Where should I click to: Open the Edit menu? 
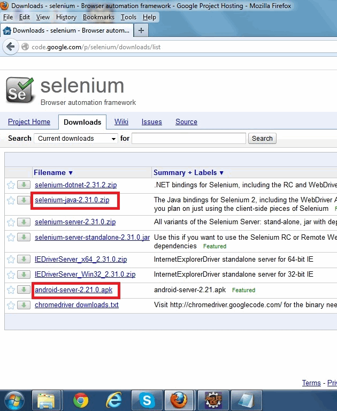click(x=25, y=17)
